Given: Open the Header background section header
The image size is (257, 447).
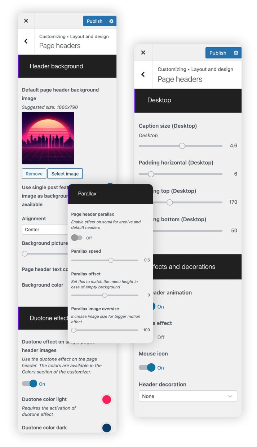Looking at the screenshot, I should (67, 66).
